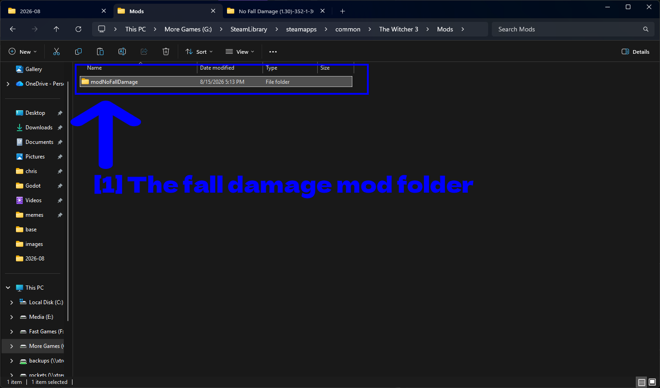Click steamapps in the address bar
Screen dimensions: 660x388
tap(301, 29)
